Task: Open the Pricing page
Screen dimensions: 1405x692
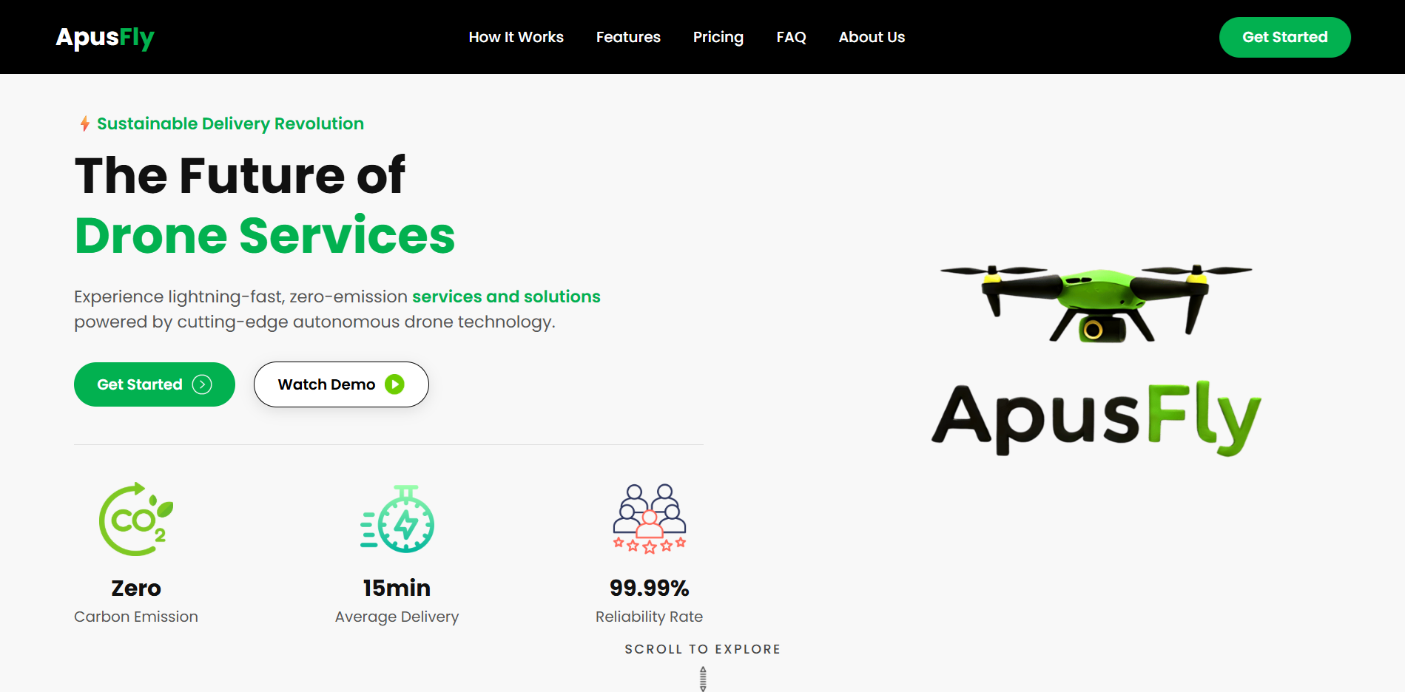Action: pyautogui.click(x=718, y=36)
